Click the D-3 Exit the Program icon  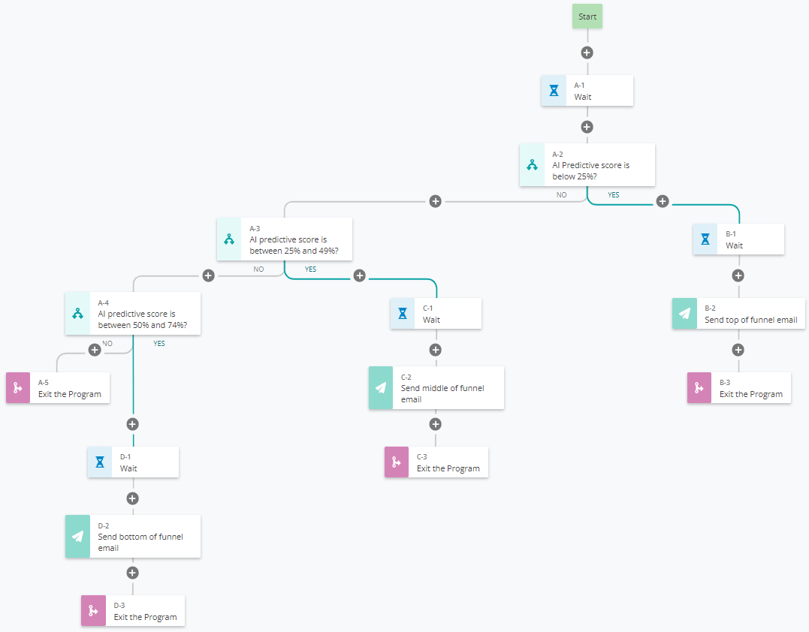[x=93, y=611]
